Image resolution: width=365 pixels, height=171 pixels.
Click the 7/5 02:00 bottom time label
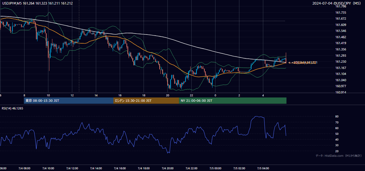pos(239,168)
